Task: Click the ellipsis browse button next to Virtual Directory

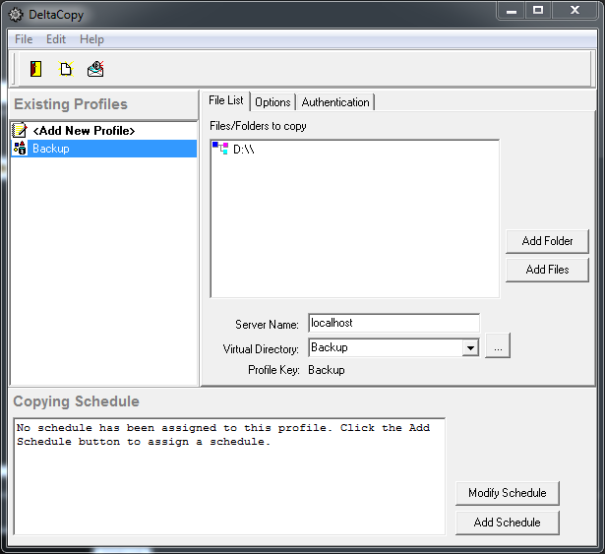Action: point(498,347)
